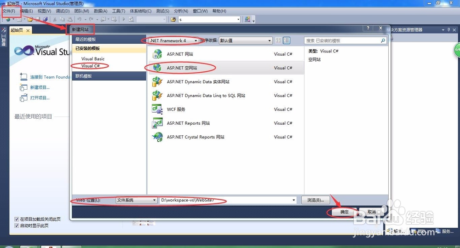
Task: Open the solution configuration dropdown on the toolbar
Action: coord(151,19)
